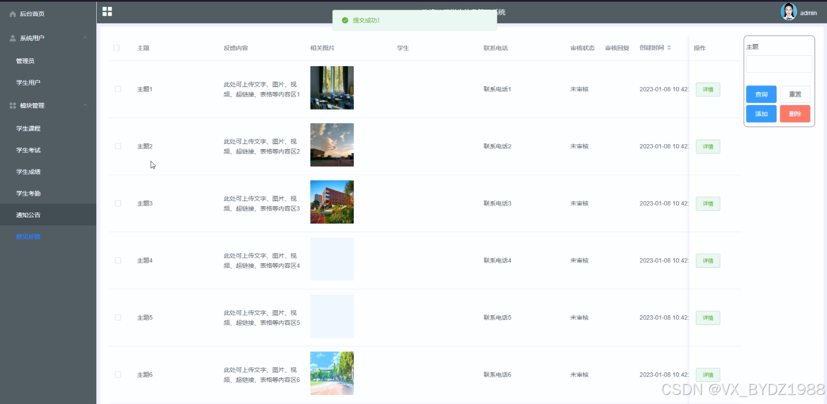Click the sunset sky image in 主题2 row
The width and height of the screenshot is (827, 404).
pos(332,145)
